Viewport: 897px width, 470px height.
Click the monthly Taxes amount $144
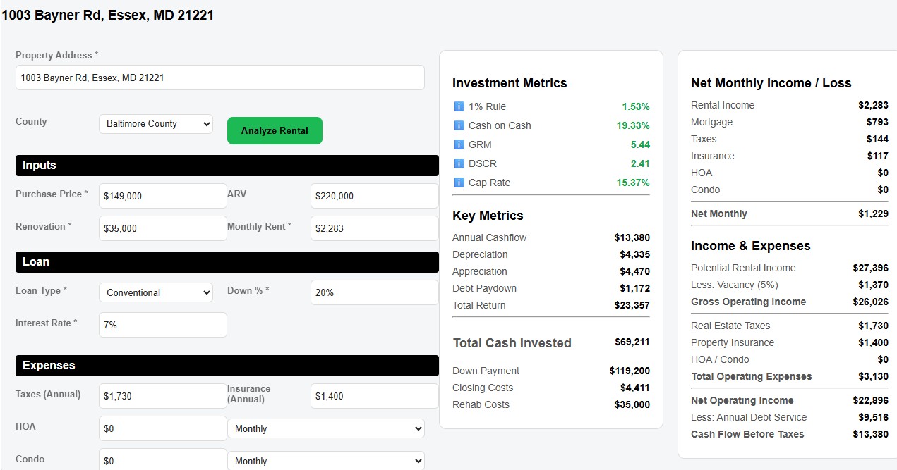point(877,139)
